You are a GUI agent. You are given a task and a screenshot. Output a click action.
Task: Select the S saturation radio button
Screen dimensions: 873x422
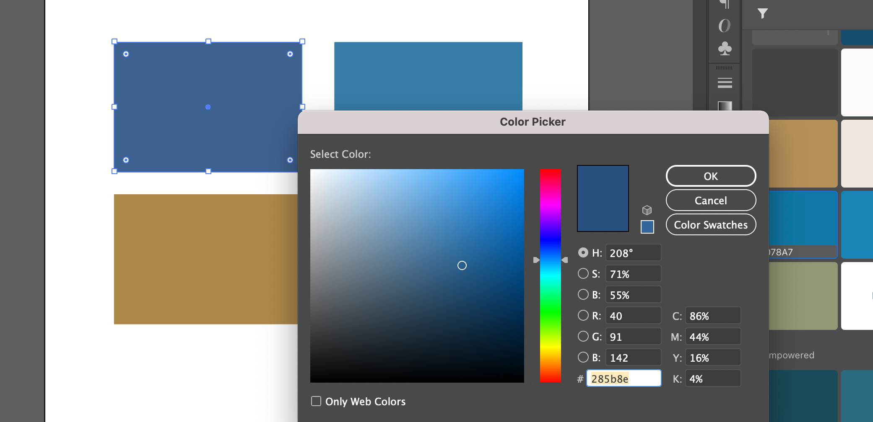[x=583, y=273]
